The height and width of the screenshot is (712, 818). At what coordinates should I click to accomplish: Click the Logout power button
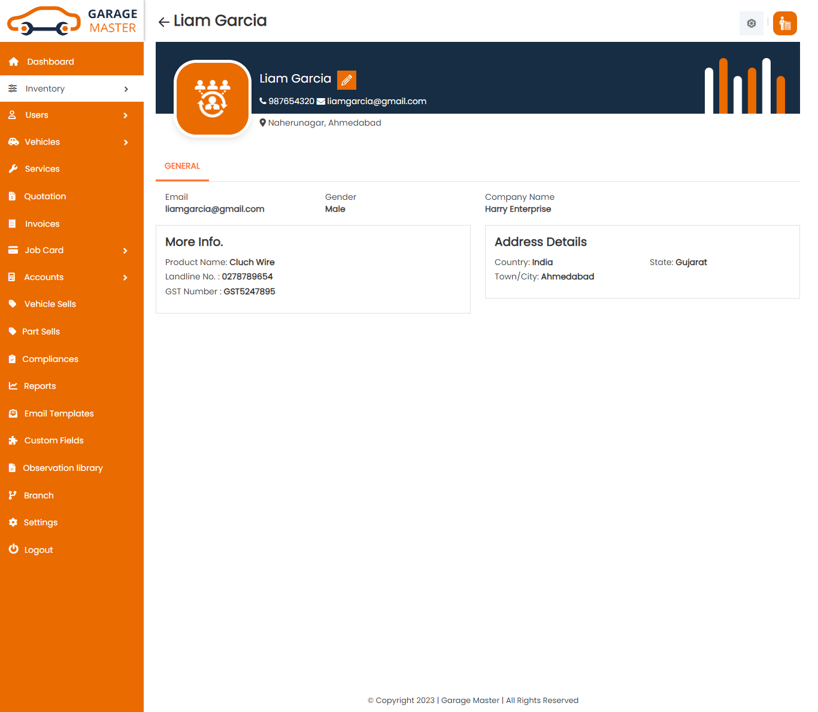pos(14,549)
